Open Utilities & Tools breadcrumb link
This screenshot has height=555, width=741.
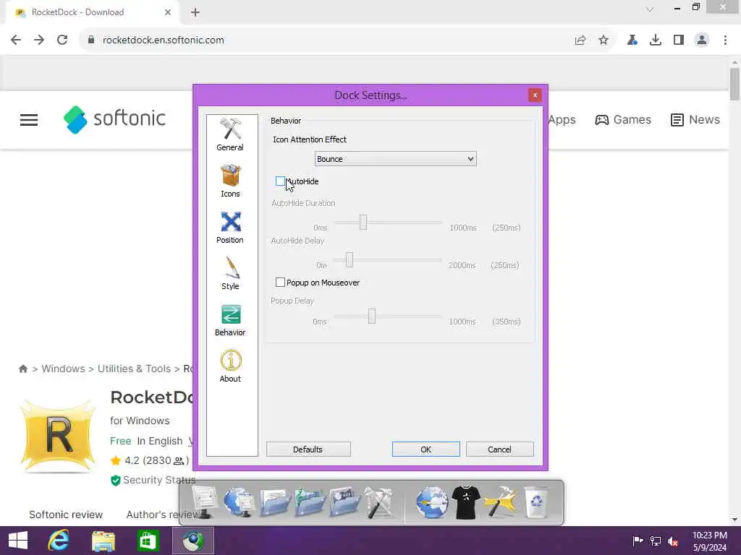134,369
